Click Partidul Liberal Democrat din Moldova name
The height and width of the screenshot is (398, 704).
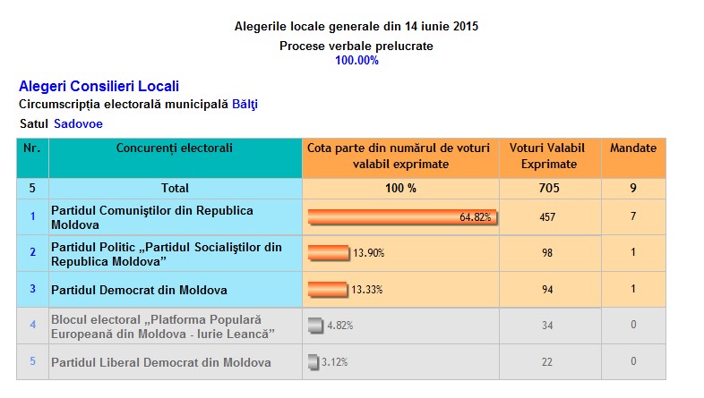[160, 362]
